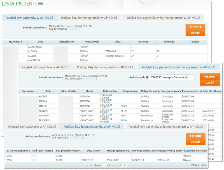
Task: Sort by Nr lokalu column header
Action: pyautogui.click(x=169, y=42)
